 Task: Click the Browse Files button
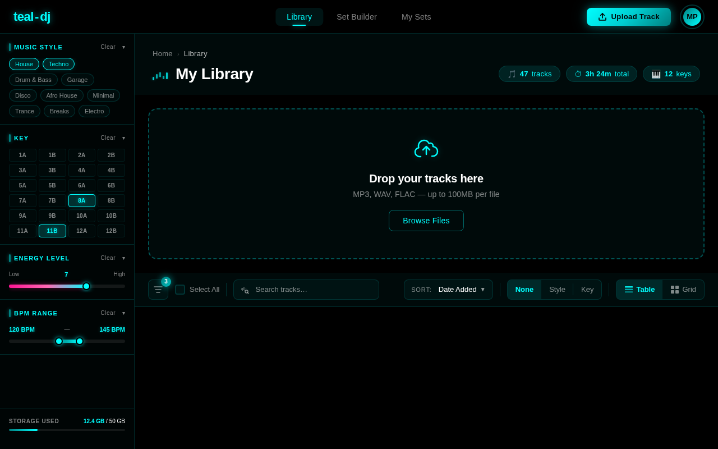coord(426,221)
